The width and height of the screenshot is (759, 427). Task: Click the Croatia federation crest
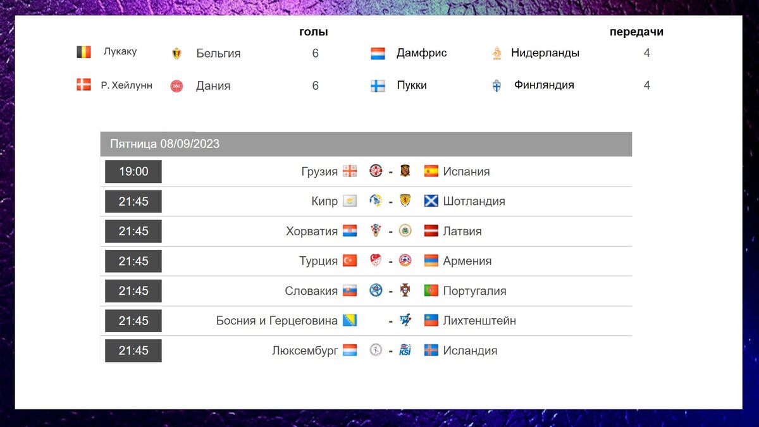(376, 231)
